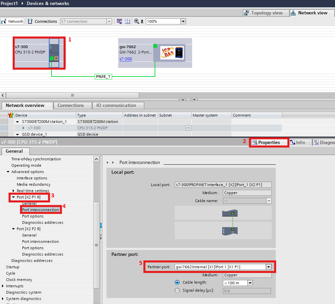Click the Connections icon in the toolbar
Screen dimensions: 335x304
pyautogui.click(x=30, y=21)
